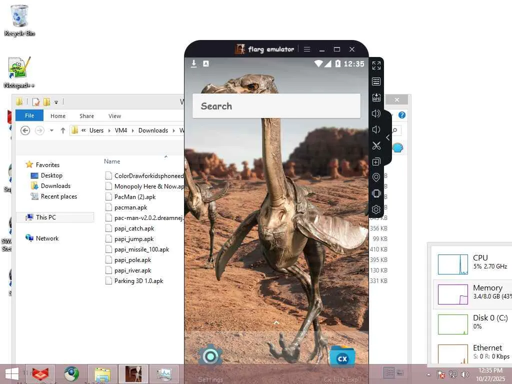
Task: Go up one folder level
Action: (62, 130)
